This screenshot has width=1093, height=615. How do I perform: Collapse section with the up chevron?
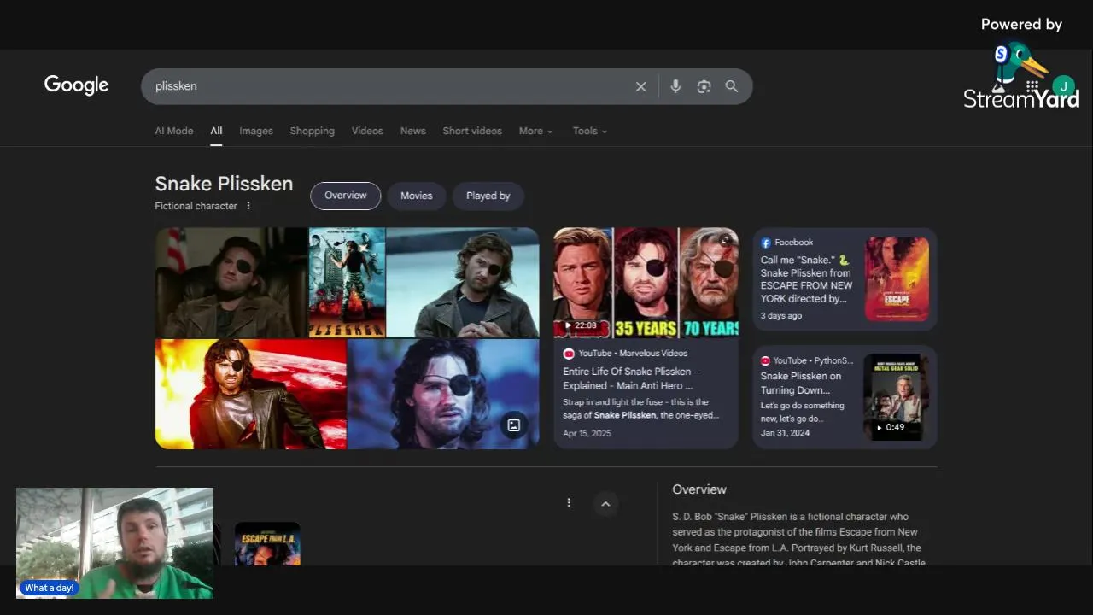click(605, 504)
